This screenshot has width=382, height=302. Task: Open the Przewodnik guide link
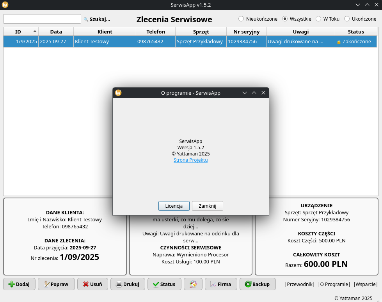click(300, 284)
